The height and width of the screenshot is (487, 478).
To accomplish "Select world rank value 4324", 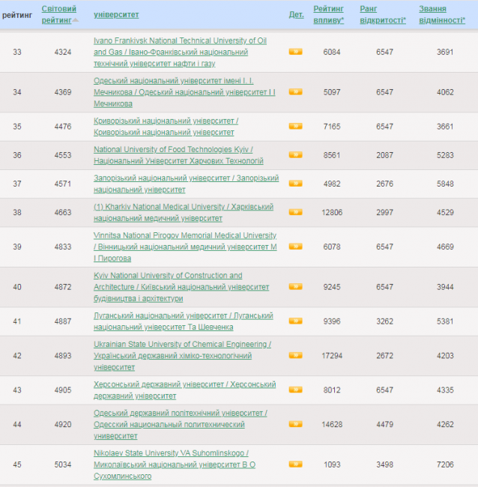I will click(63, 52).
